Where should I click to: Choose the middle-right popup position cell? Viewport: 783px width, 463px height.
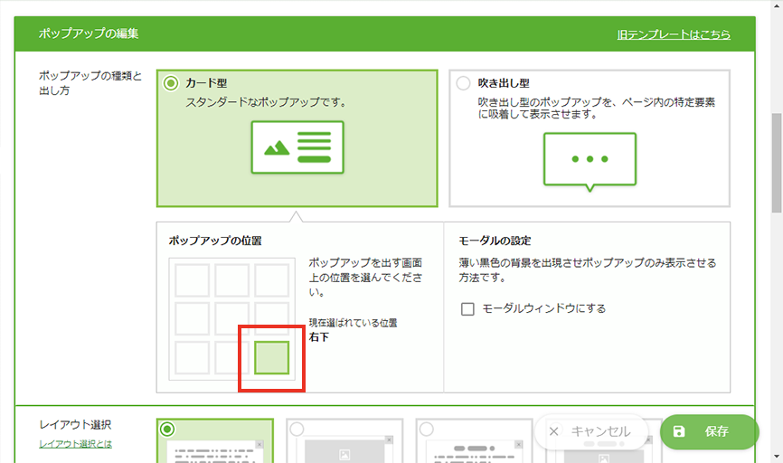(x=271, y=318)
